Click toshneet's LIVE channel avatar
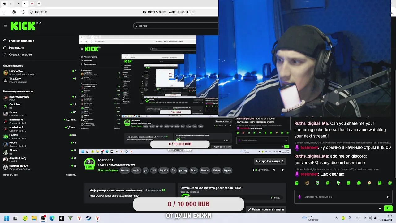Screen dimensions: 396x223 [x=90, y=164]
